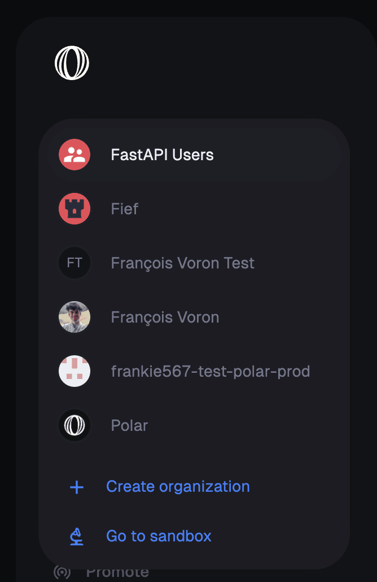
Task: Click François Voron's profile photo
Action: point(74,317)
